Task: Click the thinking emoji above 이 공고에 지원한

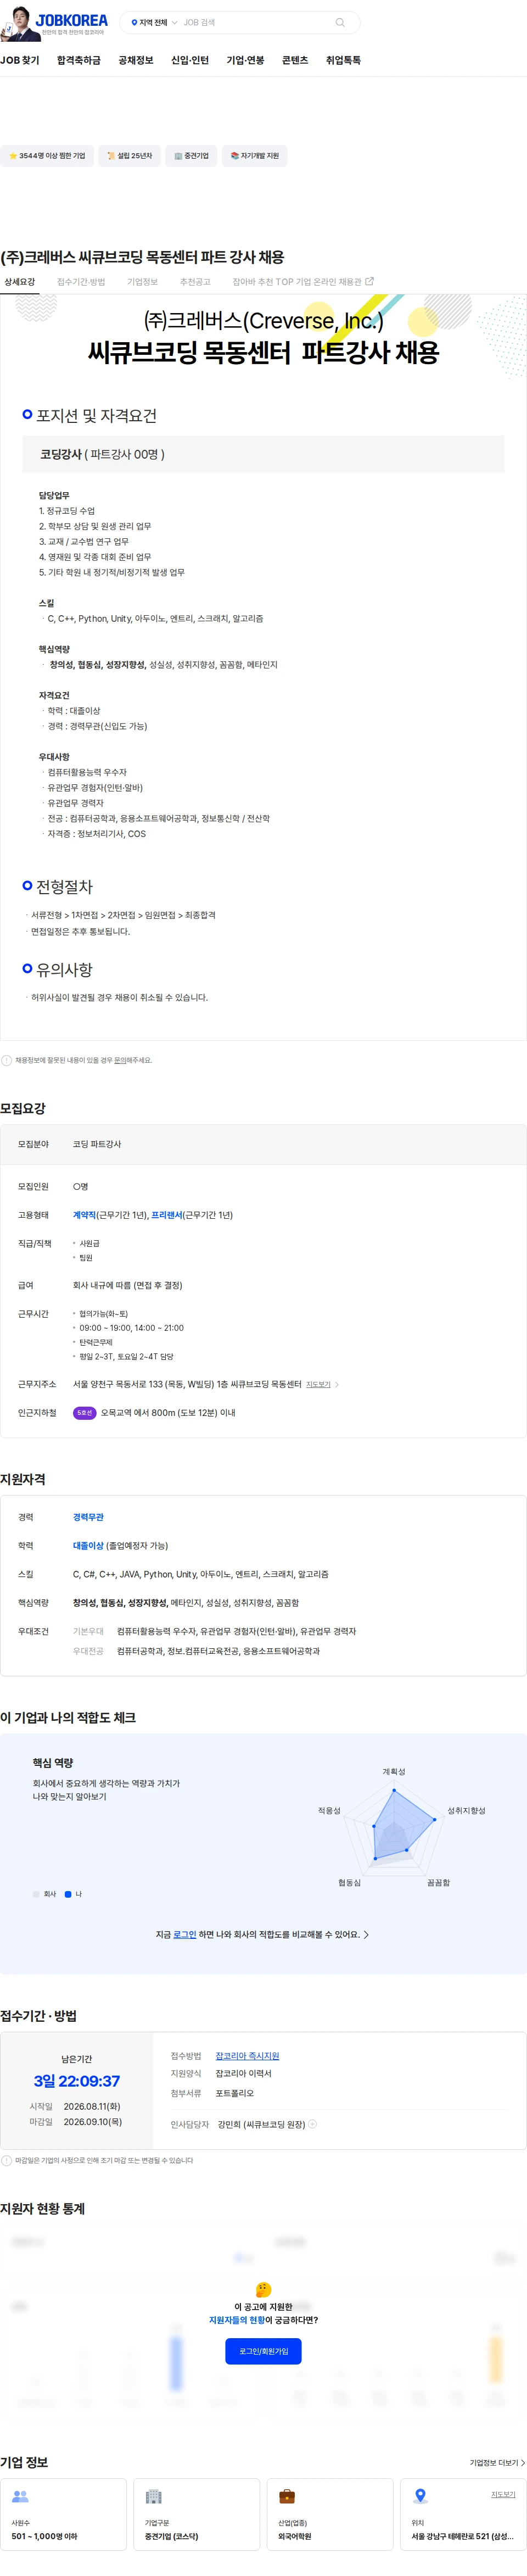Action: (x=263, y=2290)
